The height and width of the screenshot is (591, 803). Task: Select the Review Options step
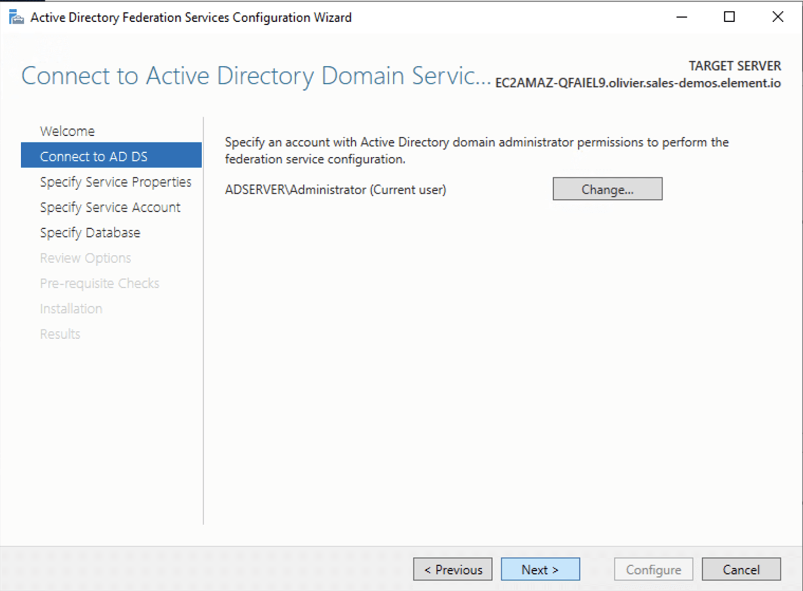[86, 258]
